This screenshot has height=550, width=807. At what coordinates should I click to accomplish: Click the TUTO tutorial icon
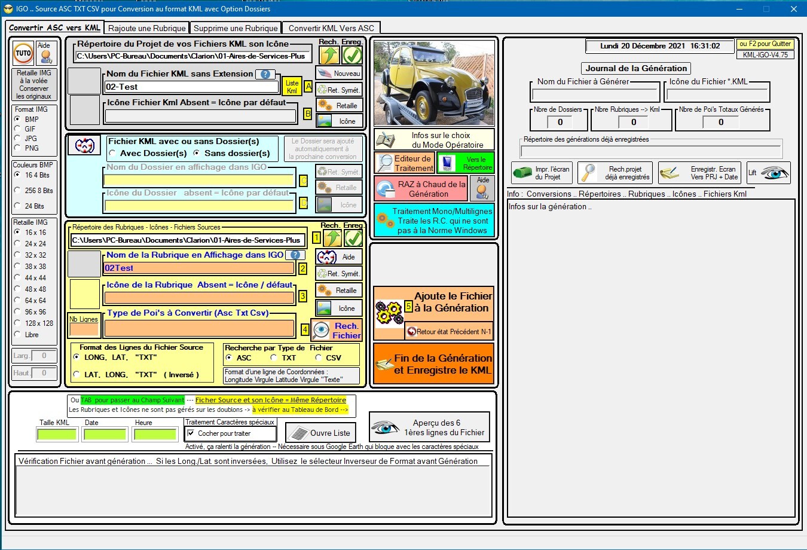23,53
